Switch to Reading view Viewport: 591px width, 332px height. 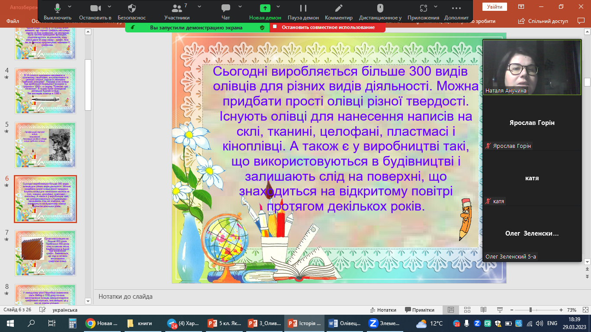tap(483, 310)
